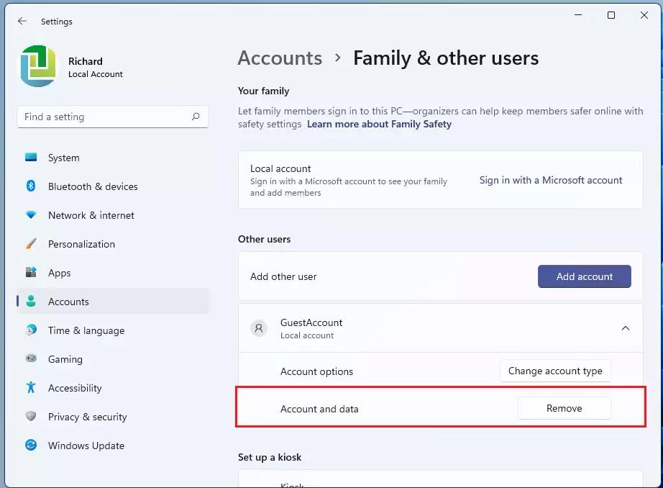
Task: Collapse the GuestAccount entry chevron
Action: tap(625, 328)
